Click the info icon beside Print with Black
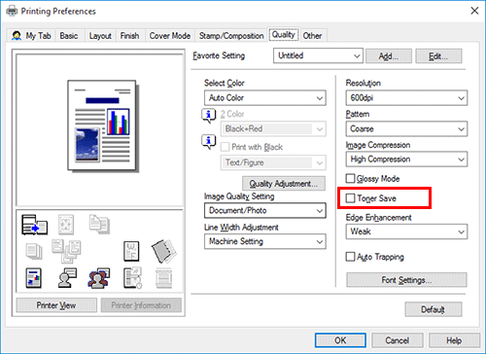The width and height of the screenshot is (486, 354). [209, 142]
